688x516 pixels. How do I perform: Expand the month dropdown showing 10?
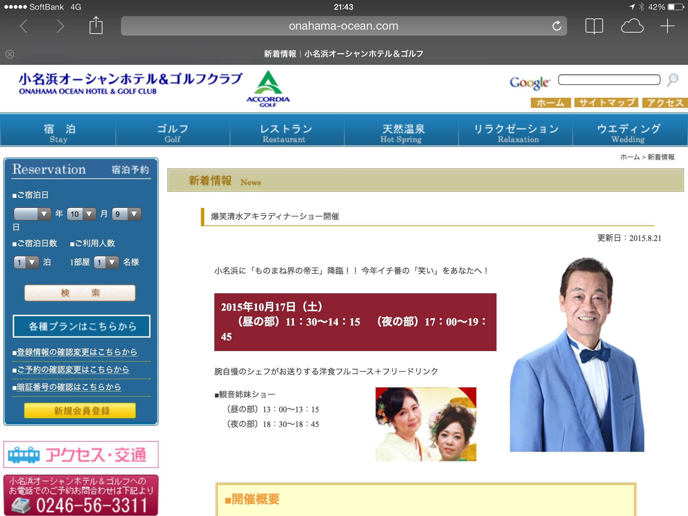point(82,214)
